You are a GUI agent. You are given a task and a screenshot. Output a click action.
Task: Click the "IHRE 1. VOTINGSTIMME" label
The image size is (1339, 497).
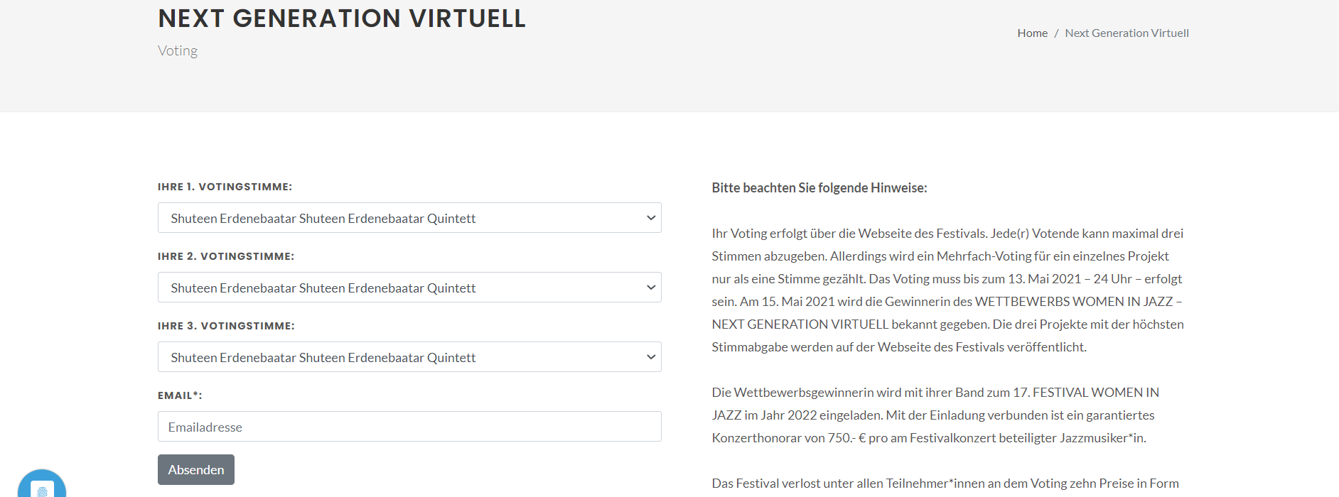(x=225, y=187)
